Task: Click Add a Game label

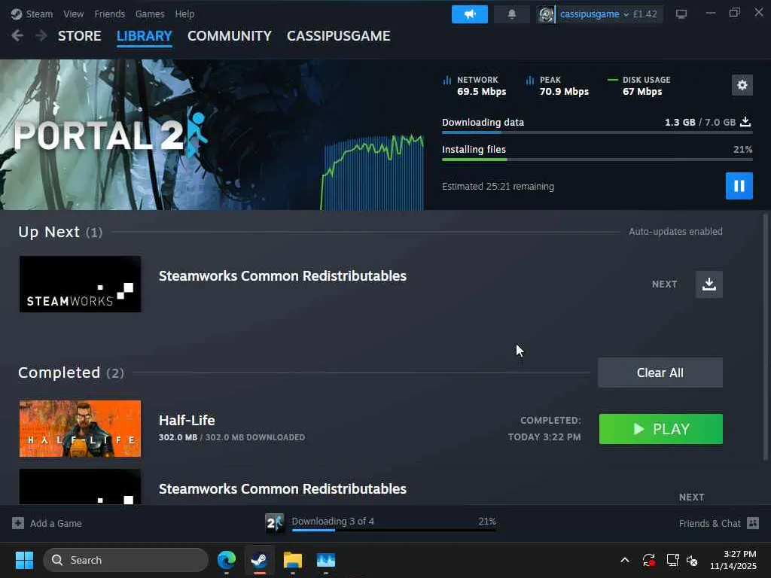Action: click(56, 524)
